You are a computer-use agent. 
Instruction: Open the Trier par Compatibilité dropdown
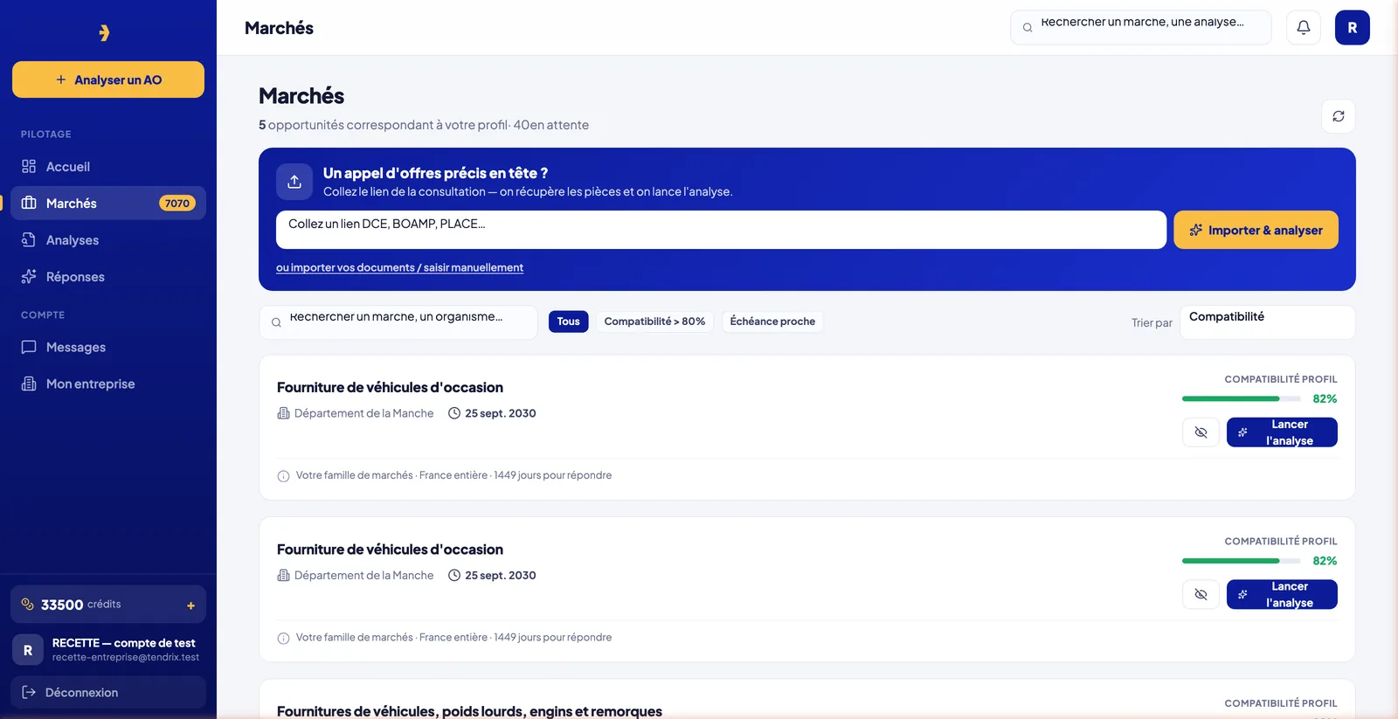[x=1267, y=322]
